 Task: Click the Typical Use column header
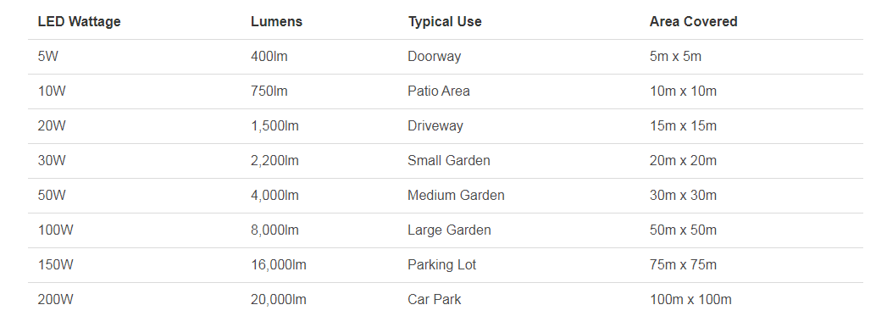(445, 21)
